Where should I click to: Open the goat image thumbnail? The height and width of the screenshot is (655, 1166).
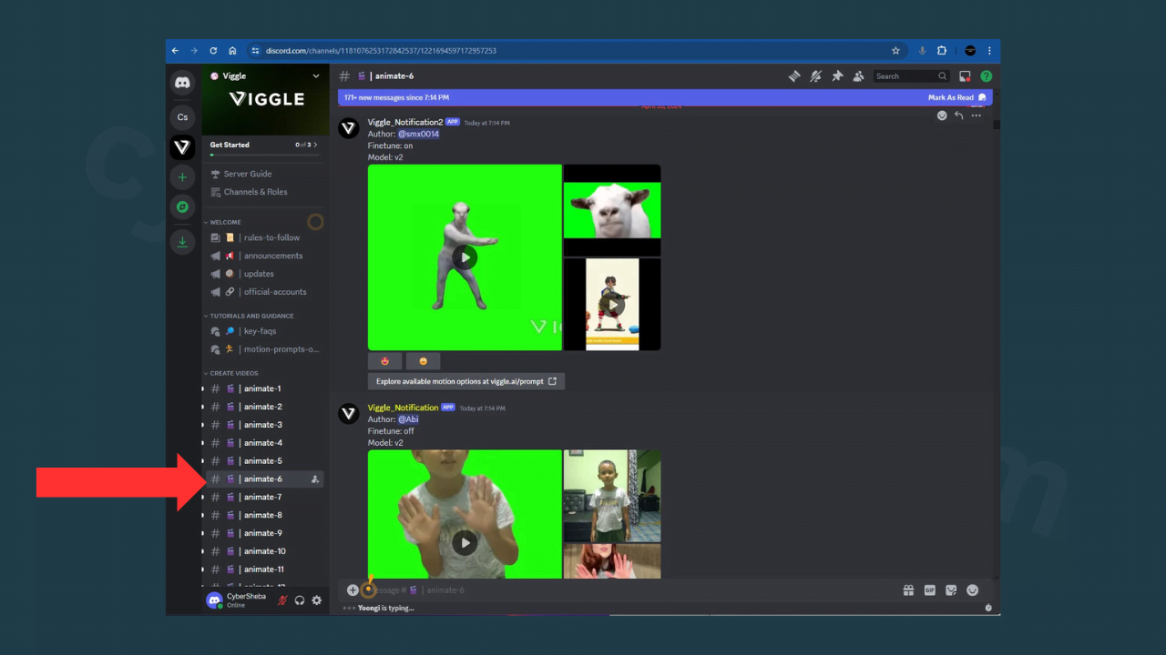[612, 210]
